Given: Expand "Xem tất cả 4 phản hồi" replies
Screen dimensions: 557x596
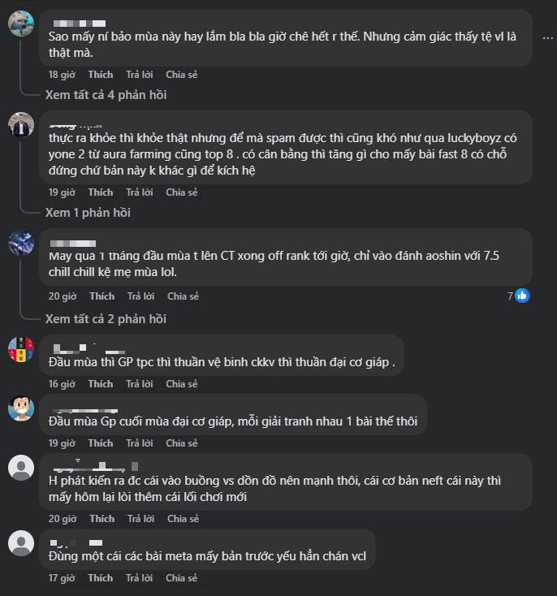Looking at the screenshot, I should point(106,95).
